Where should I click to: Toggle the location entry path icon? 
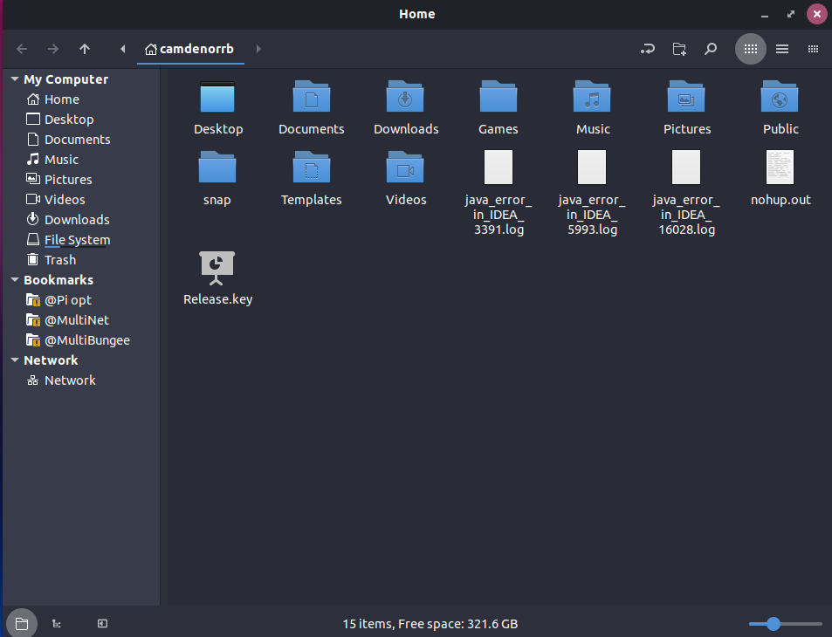[x=647, y=49]
